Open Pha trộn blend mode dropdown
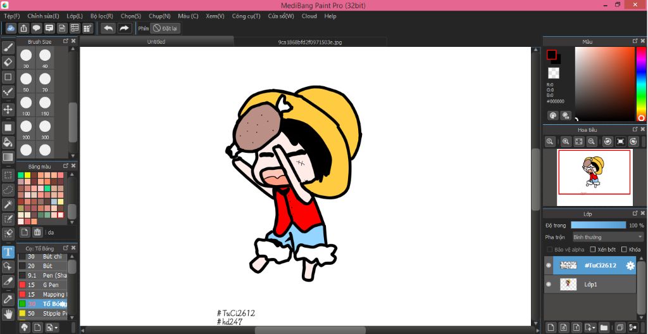Image resolution: width=648 pixels, height=334 pixels. click(608, 237)
